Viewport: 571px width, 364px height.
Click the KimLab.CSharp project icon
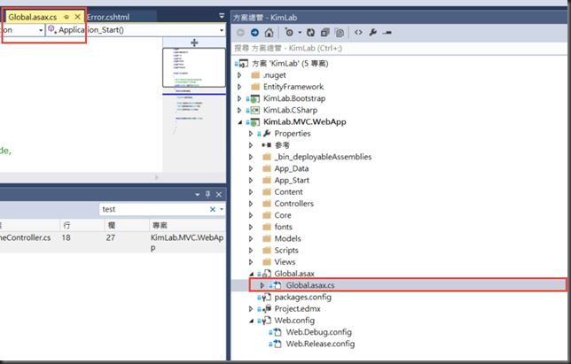255,110
